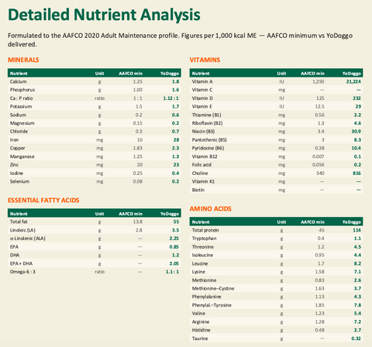Click the Arginine row label

pyautogui.click(x=201, y=322)
